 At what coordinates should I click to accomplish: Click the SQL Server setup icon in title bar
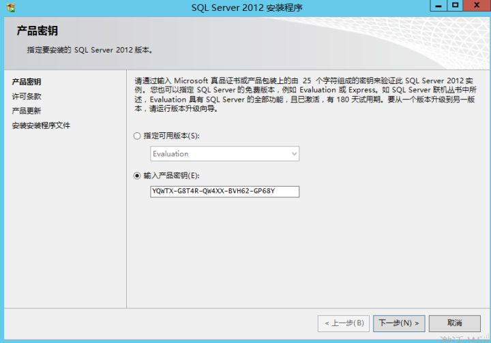coord(10,8)
